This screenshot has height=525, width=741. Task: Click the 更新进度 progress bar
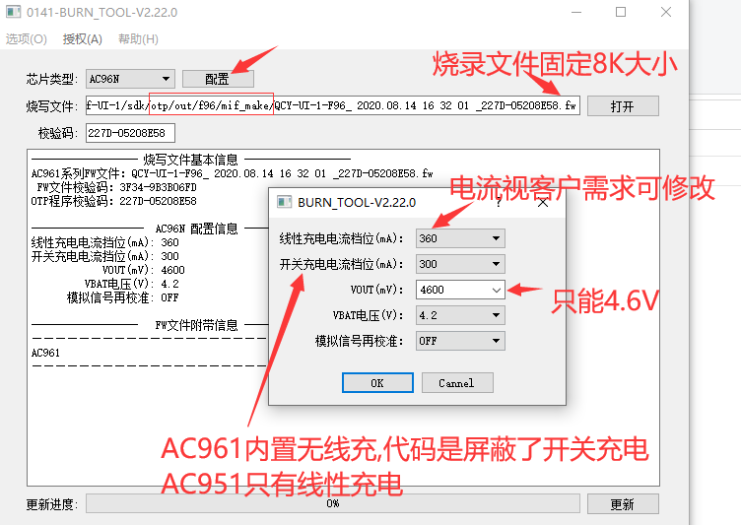coord(333,503)
